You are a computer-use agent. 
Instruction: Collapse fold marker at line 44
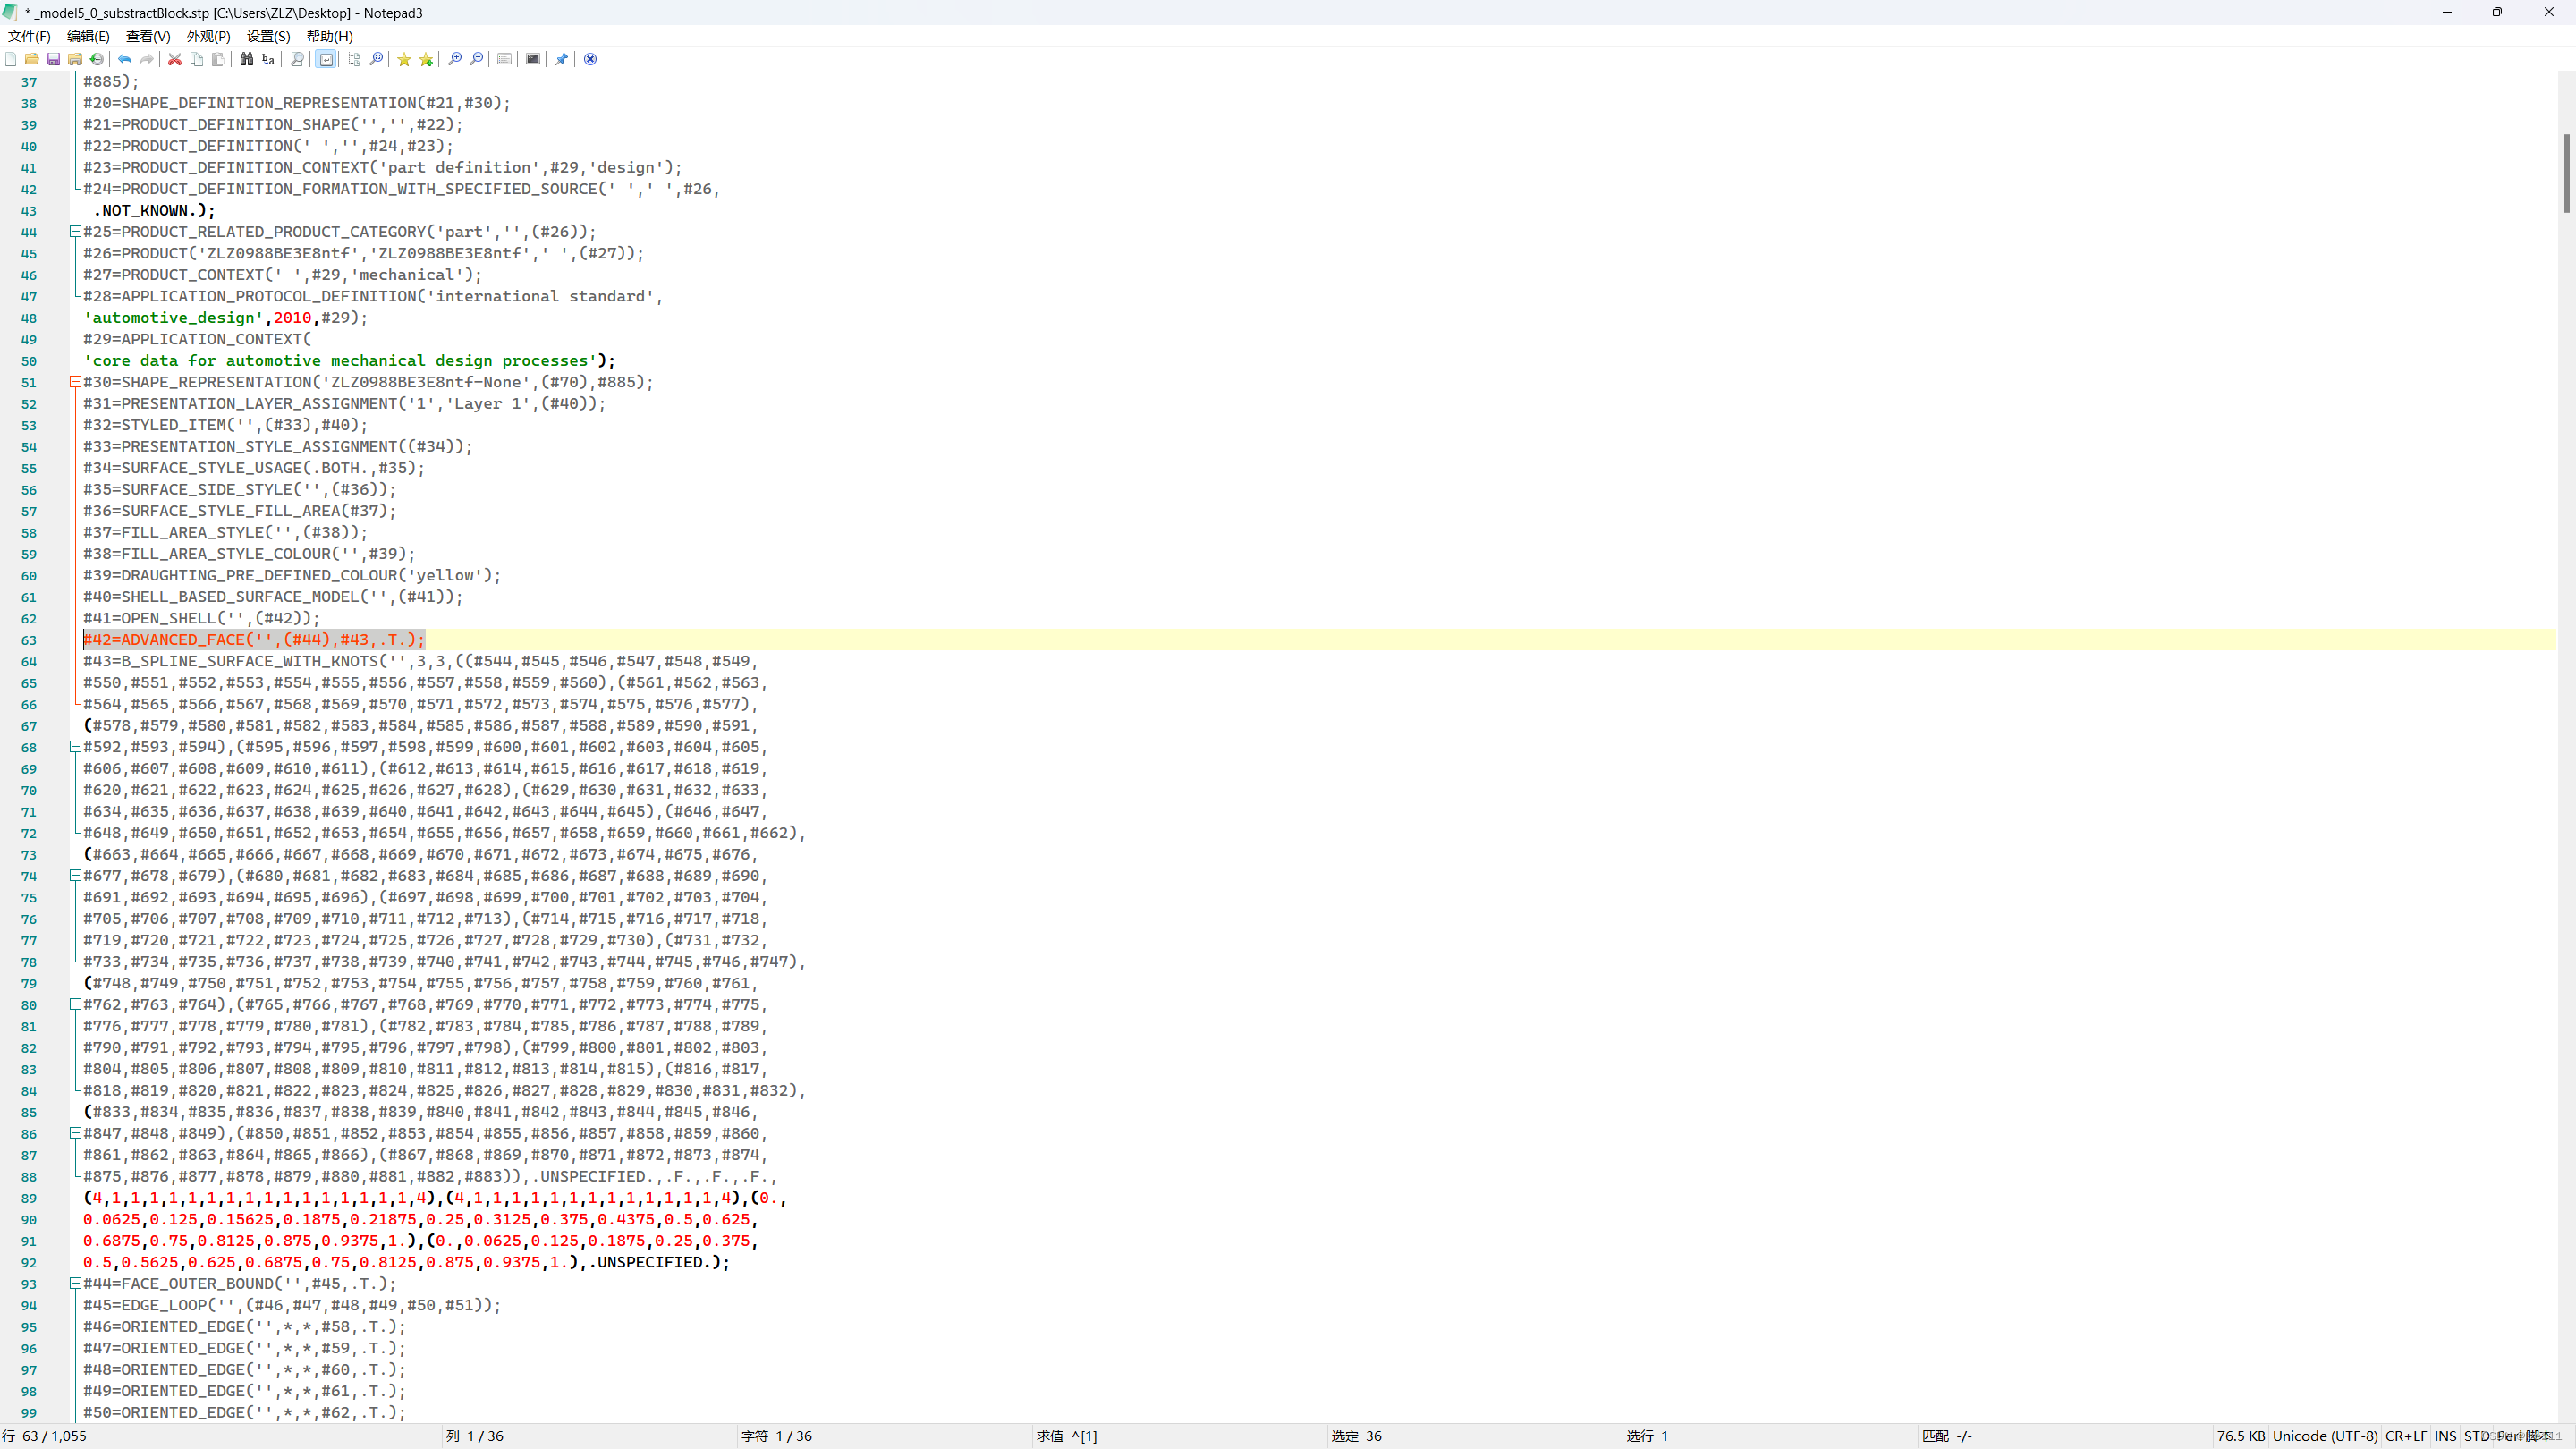coord(75,231)
